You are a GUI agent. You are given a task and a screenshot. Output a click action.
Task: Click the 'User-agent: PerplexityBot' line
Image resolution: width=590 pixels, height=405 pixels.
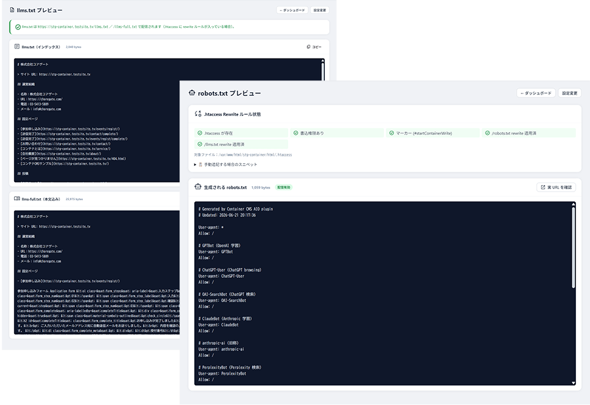coord(222,373)
